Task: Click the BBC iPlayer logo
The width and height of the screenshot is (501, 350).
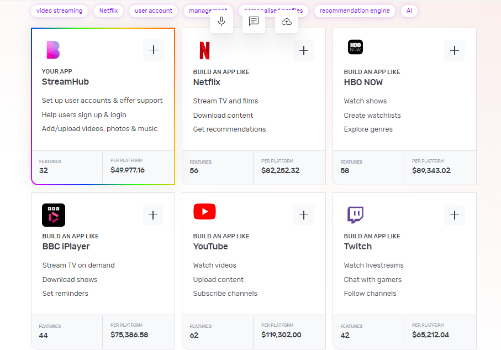Action: click(x=54, y=215)
